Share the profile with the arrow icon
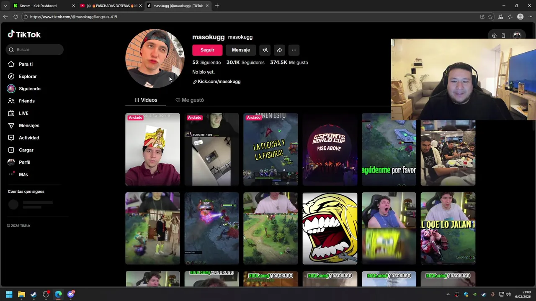 coord(279,50)
